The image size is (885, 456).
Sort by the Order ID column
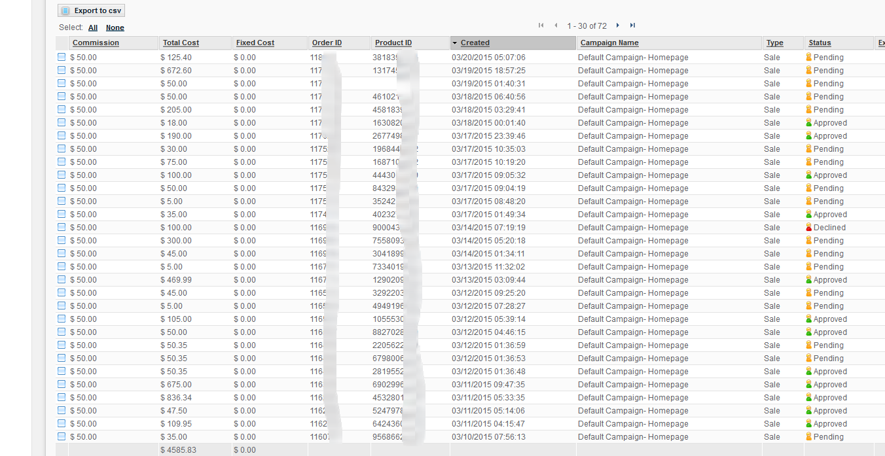tap(327, 43)
